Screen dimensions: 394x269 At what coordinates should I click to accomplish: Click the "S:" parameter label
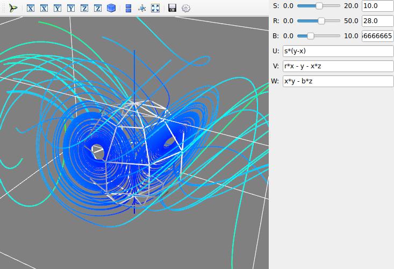point(276,6)
